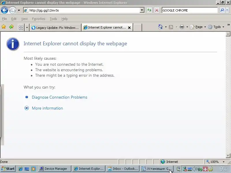Click the yellow smiley face tray icon
Image resolution: width=231 pixels, height=173 pixels.
[x=210, y=169]
